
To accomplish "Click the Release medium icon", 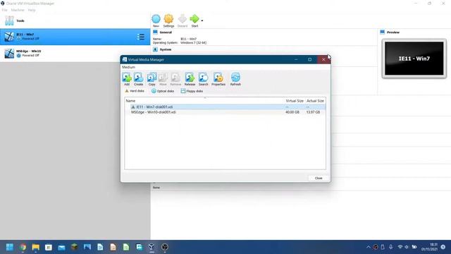I will (190, 79).
